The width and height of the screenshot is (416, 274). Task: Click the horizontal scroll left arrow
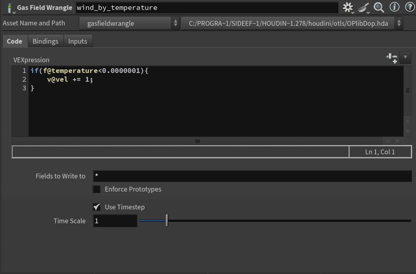point(387,141)
